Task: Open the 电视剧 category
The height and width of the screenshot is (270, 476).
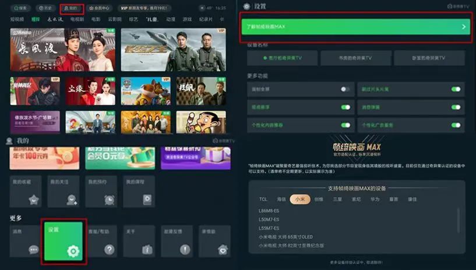Action: [x=77, y=19]
